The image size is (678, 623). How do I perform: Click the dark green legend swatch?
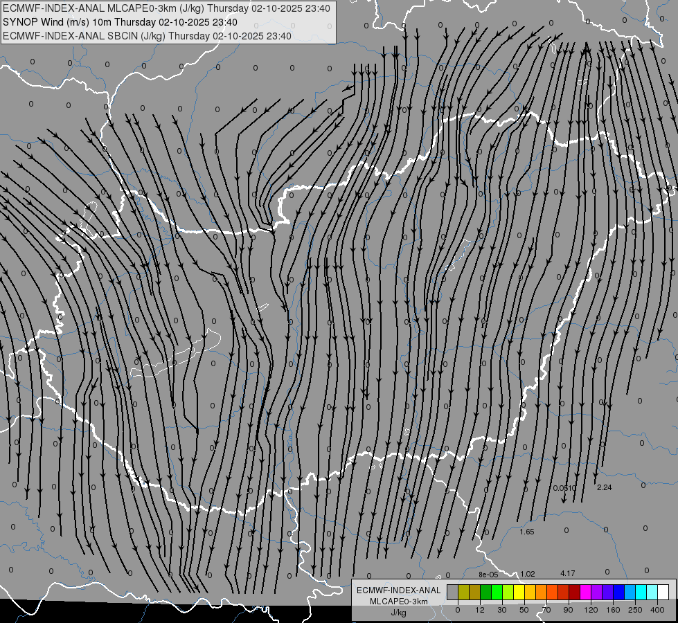486,592
